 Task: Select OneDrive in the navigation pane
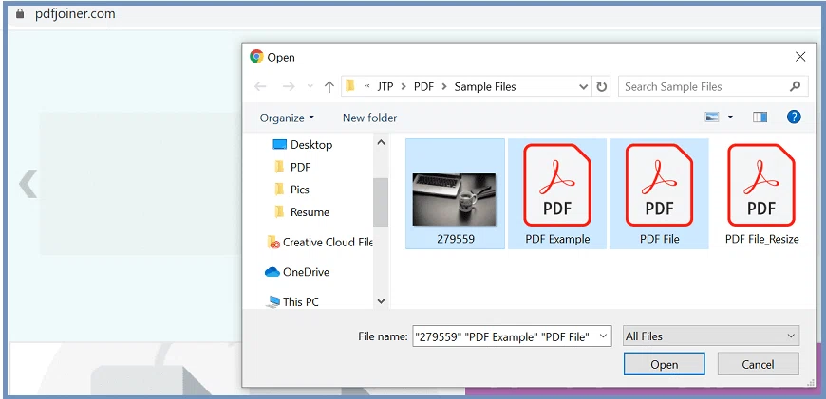point(297,272)
